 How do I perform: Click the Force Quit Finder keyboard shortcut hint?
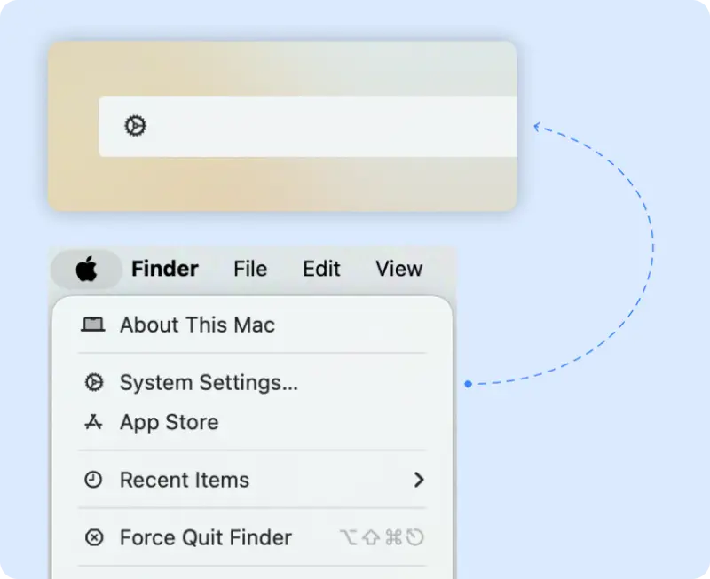[382, 537]
